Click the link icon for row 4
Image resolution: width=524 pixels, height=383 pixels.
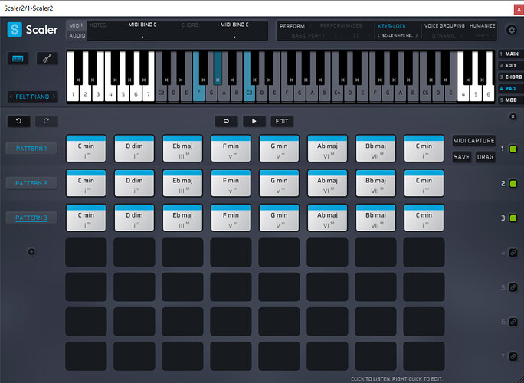click(513, 253)
